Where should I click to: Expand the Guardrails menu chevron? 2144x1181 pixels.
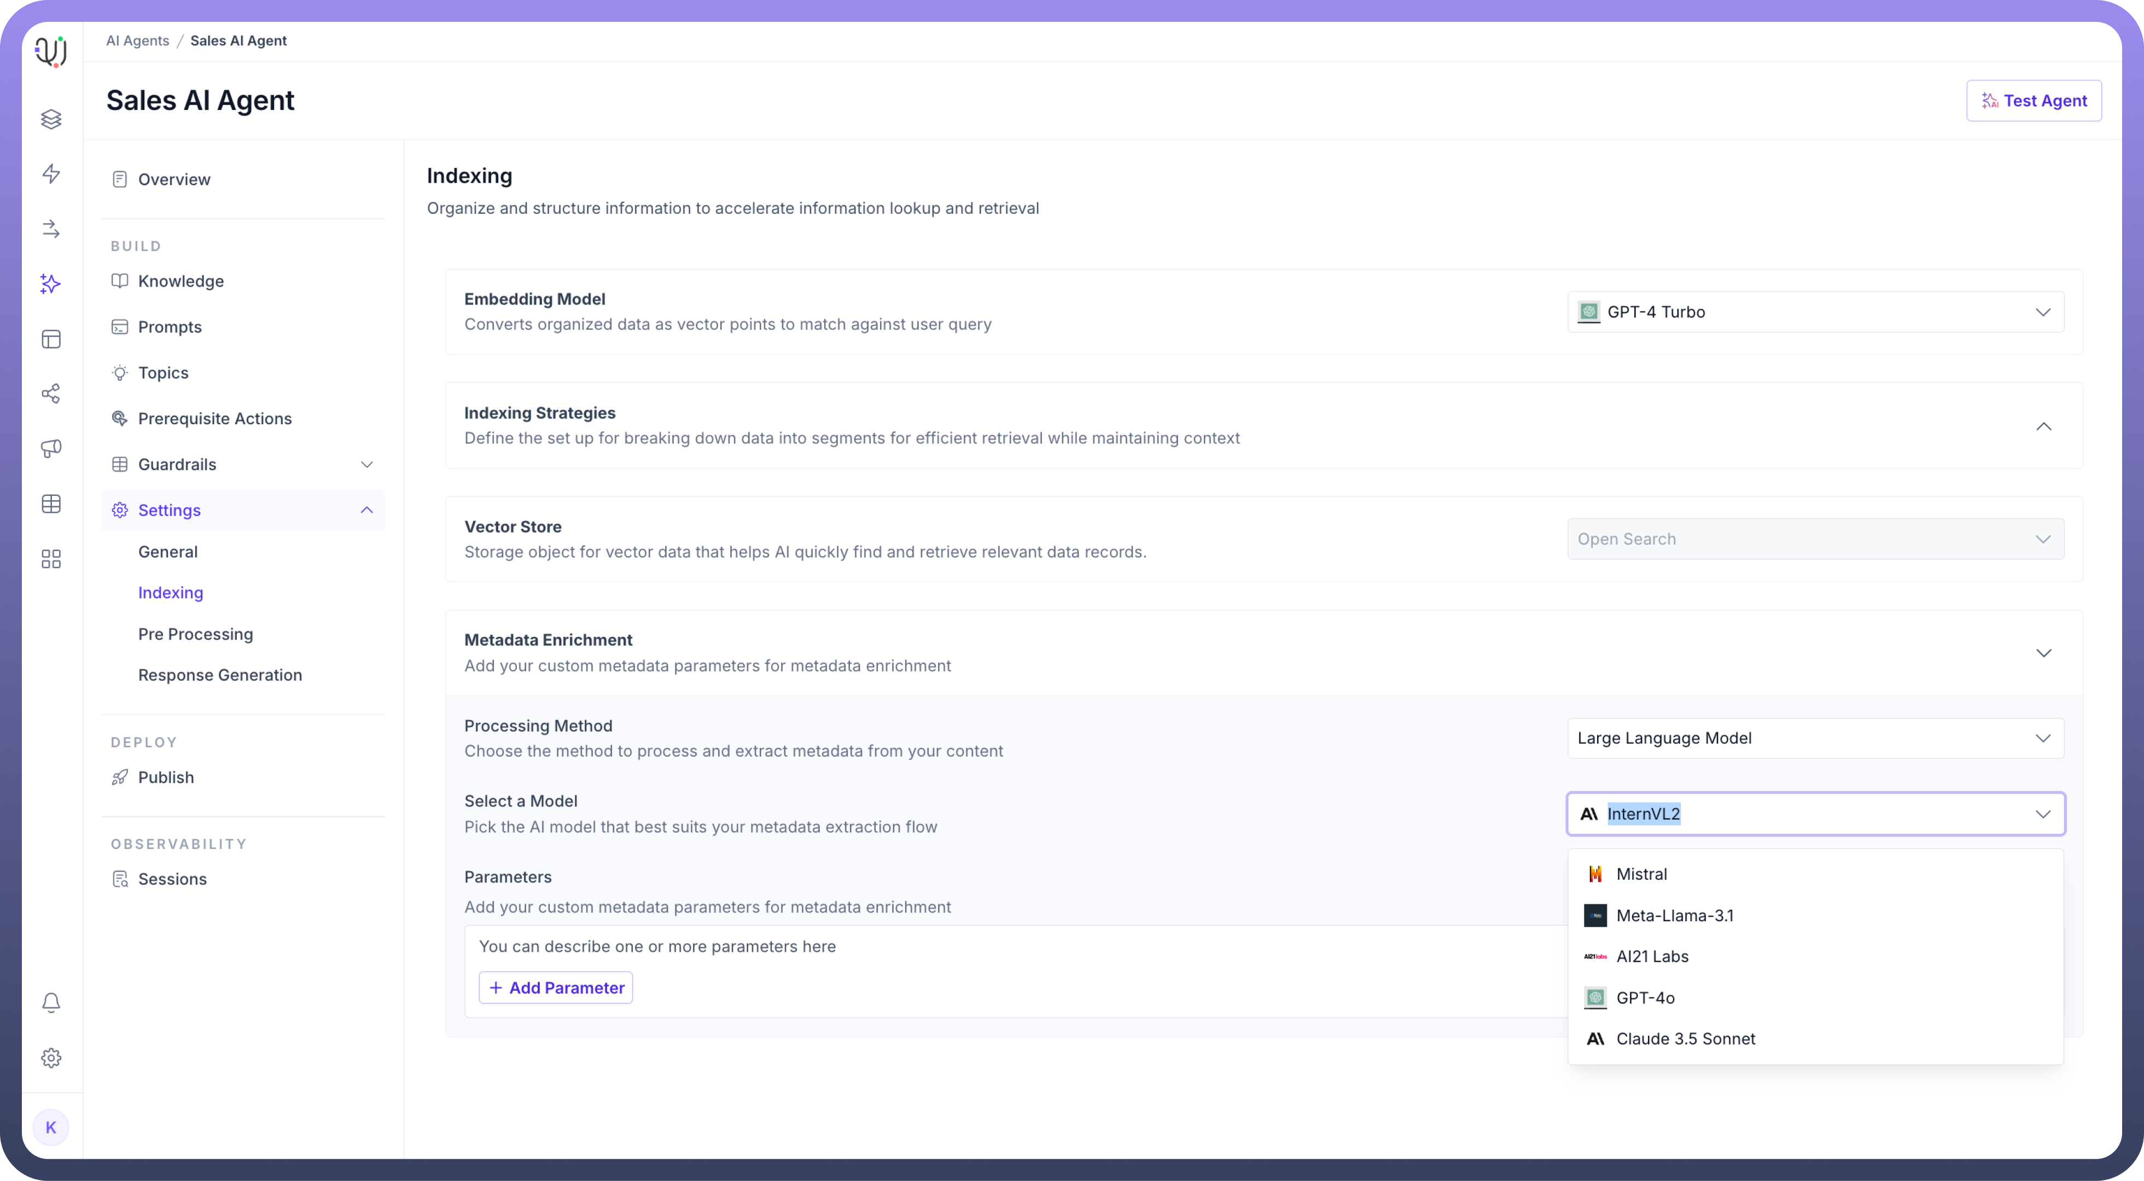click(366, 464)
